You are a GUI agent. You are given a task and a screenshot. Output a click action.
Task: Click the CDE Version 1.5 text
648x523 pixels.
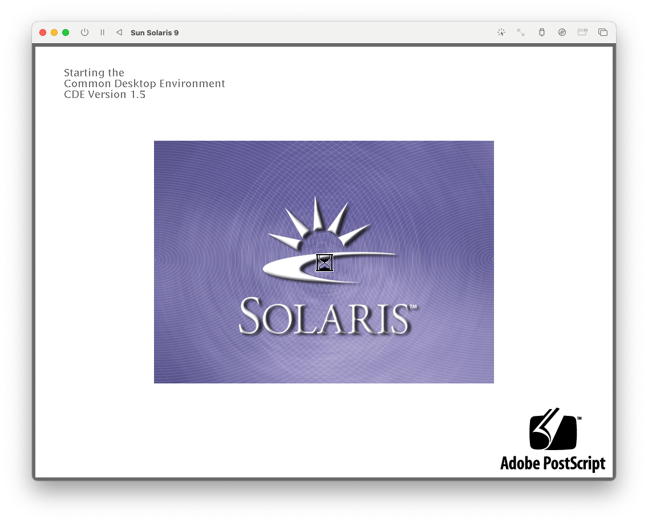click(104, 95)
